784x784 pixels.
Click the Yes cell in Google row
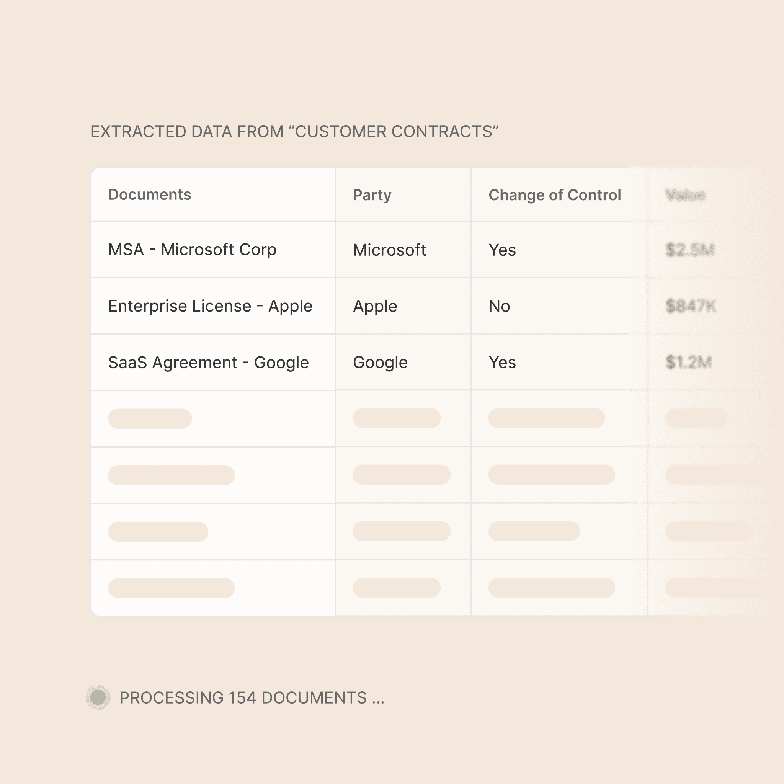point(502,363)
